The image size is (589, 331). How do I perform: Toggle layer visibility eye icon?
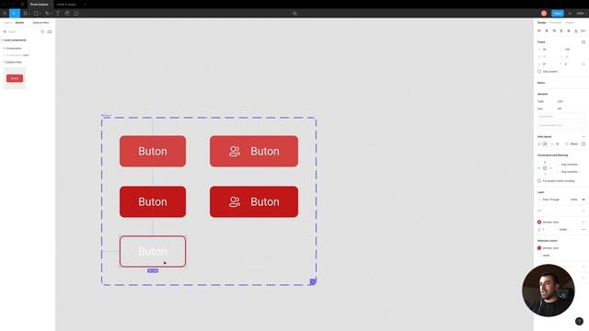pos(583,200)
